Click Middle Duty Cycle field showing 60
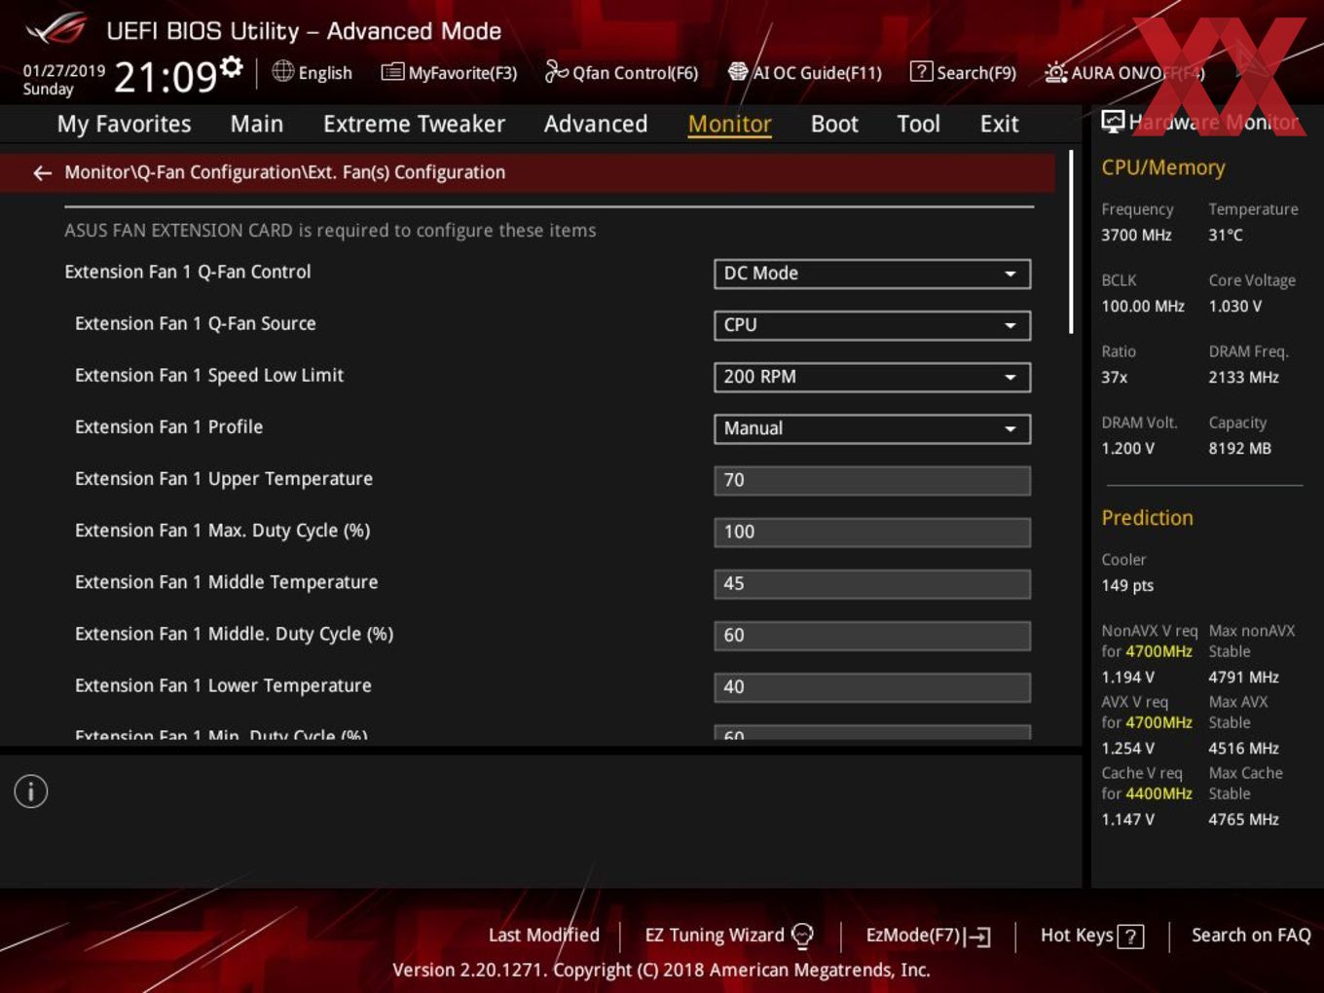This screenshot has height=993, width=1324. pos(872,635)
